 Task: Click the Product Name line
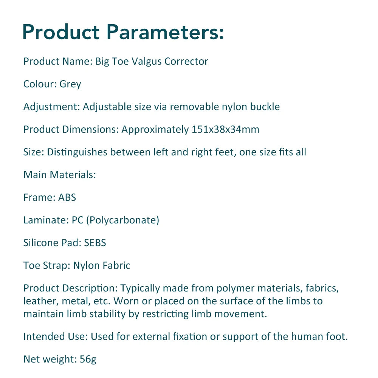pos(116,62)
